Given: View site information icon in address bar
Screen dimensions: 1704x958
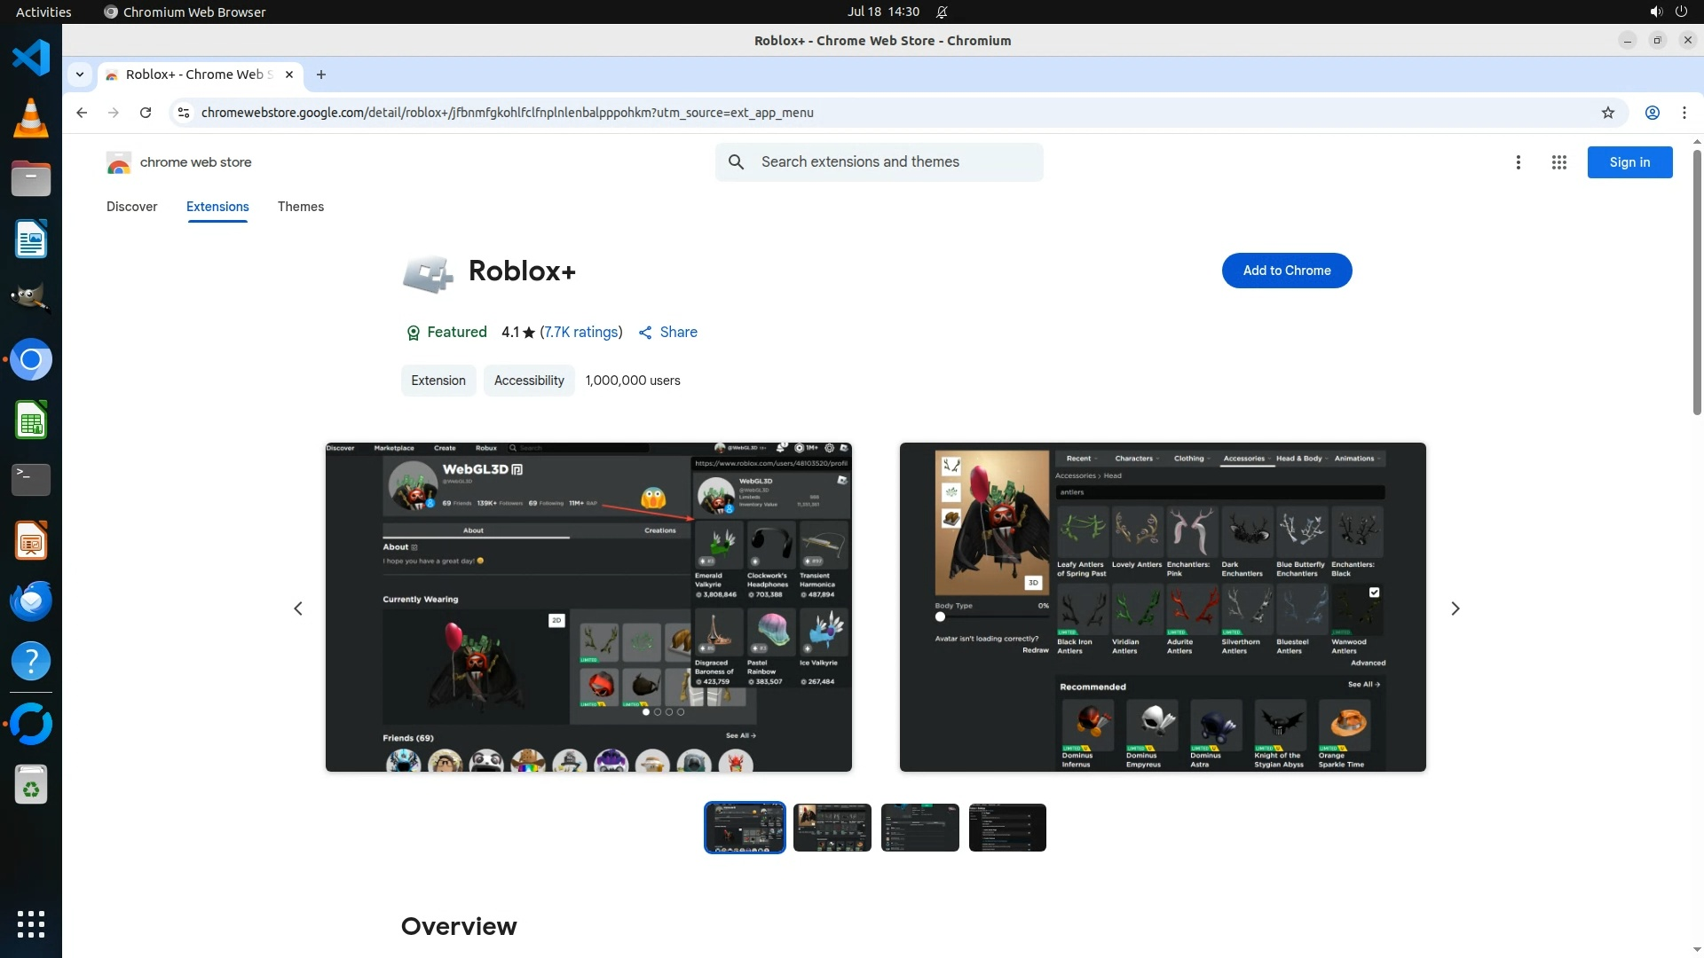Looking at the screenshot, I should click(x=184, y=113).
